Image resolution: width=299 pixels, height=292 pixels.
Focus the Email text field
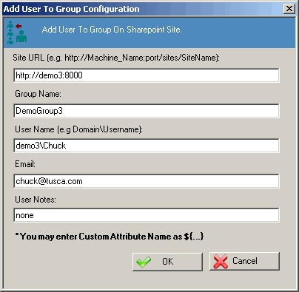[x=147, y=181]
